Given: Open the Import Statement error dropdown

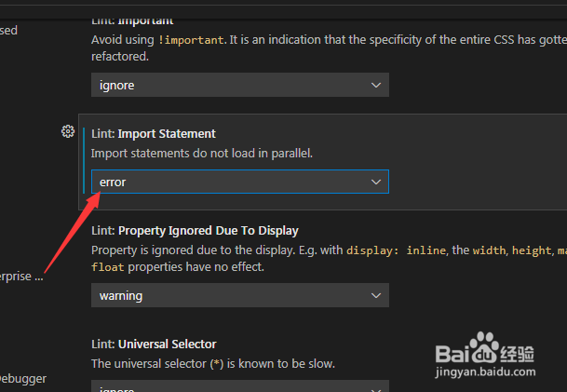Looking at the screenshot, I should click(x=239, y=182).
